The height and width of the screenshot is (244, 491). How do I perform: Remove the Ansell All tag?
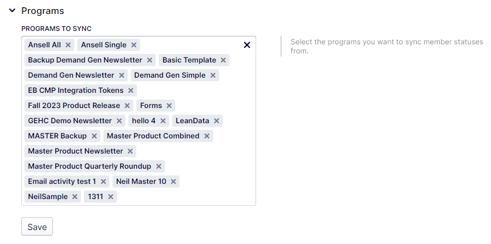68,45
